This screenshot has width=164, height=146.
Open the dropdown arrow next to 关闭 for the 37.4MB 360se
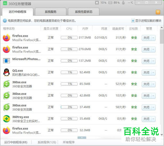pyautogui.click(x=153, y=107)
